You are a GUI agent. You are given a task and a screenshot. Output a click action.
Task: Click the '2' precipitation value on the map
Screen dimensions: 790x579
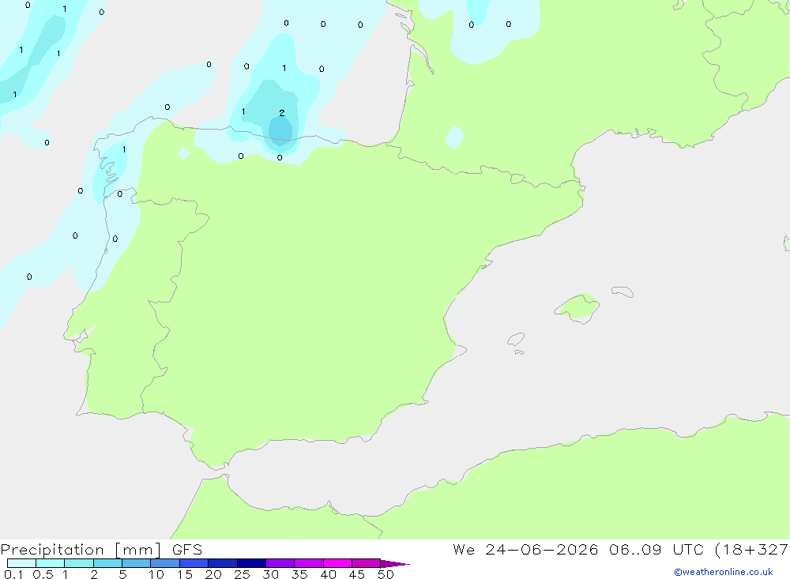[x=282, y=113]
